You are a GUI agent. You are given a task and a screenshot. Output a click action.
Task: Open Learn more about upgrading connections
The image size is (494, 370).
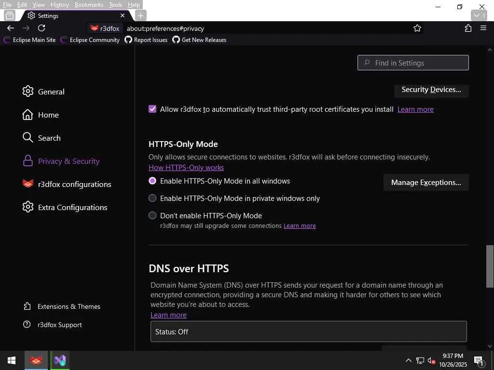[x=300, y=225]
